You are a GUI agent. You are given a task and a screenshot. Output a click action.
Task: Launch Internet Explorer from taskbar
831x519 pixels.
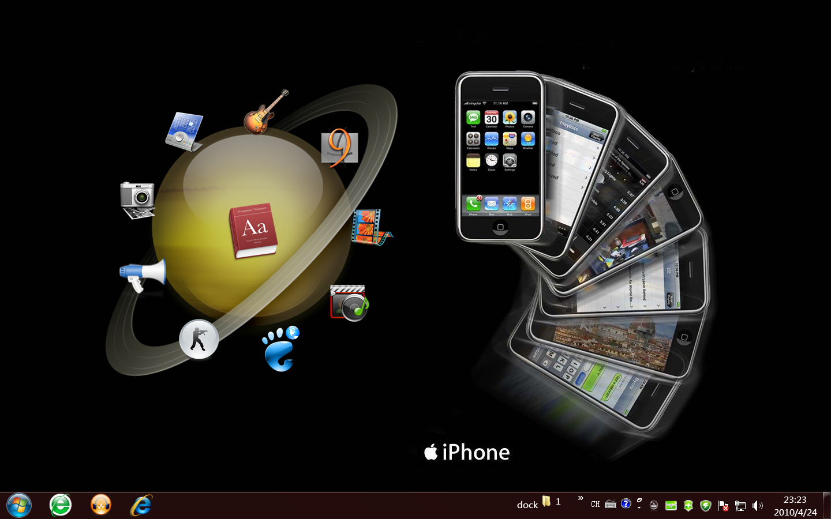click(141, 505)
